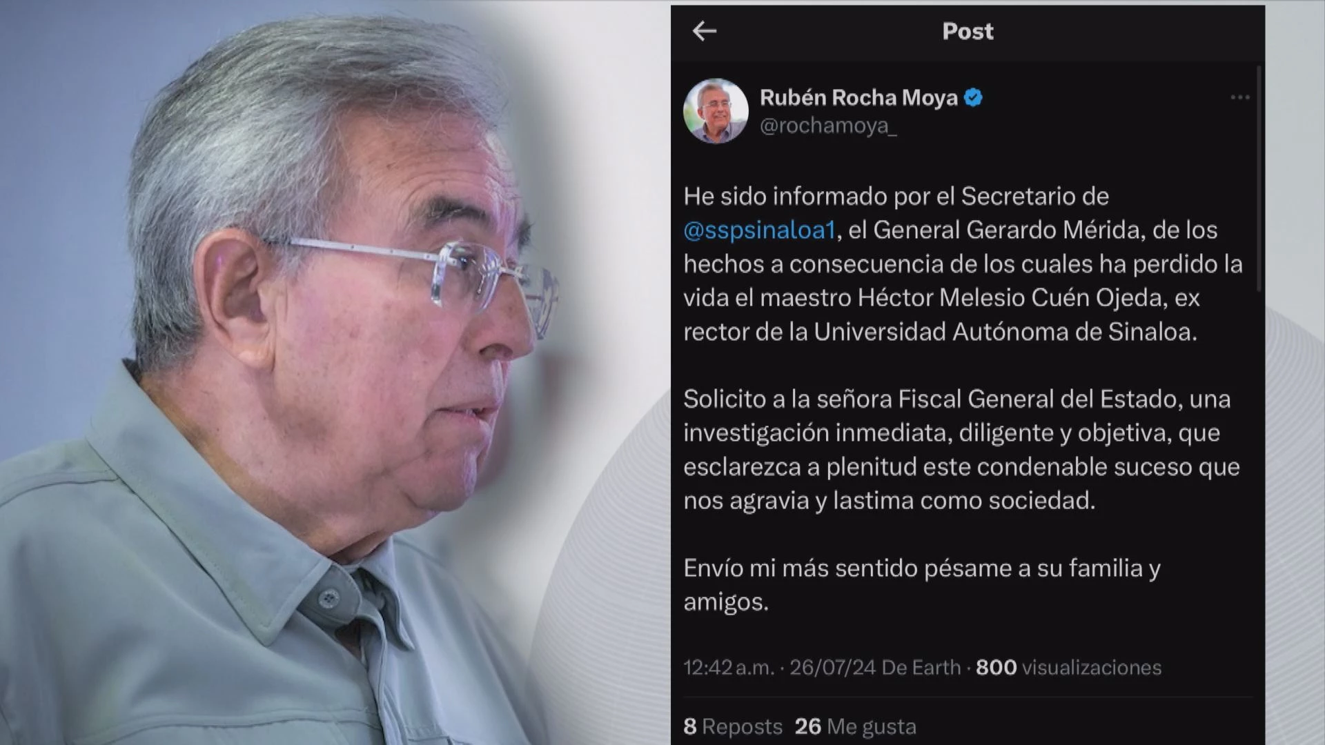
Task: Go back using the arrow icon
Action: coord(704,31)
